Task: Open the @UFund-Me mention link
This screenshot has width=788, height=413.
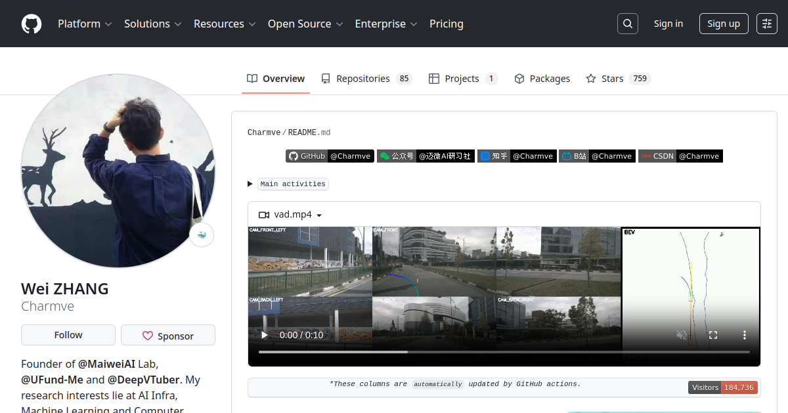Action: 52,380
